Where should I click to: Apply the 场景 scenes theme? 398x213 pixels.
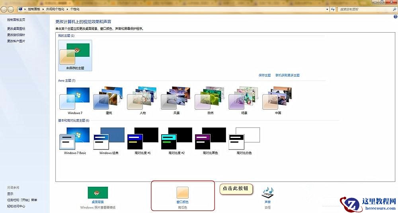click(244, 101)
